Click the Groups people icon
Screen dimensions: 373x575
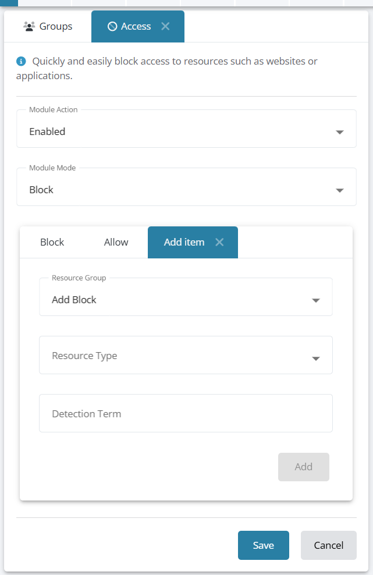29,26
